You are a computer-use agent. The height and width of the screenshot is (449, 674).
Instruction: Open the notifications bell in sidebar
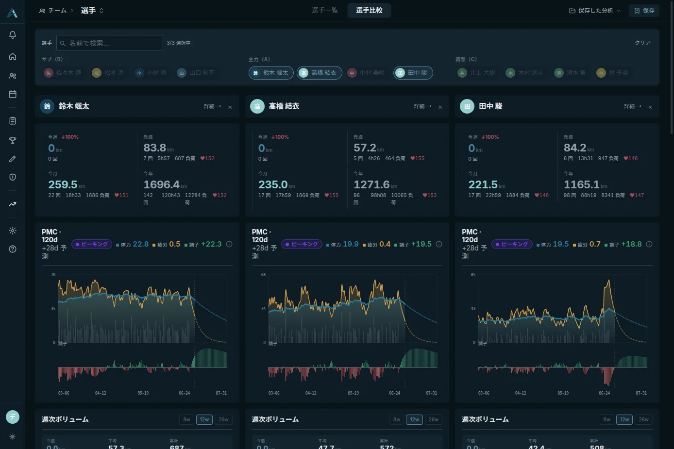[13, 35]
